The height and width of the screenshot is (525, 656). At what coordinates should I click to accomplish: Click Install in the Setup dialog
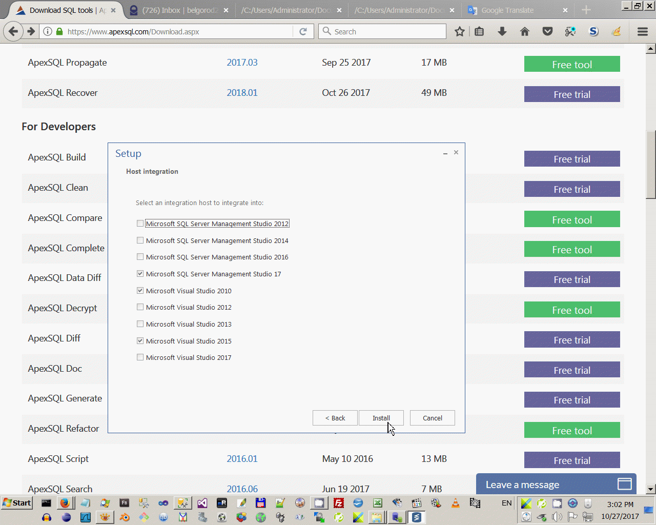[381, 418]
